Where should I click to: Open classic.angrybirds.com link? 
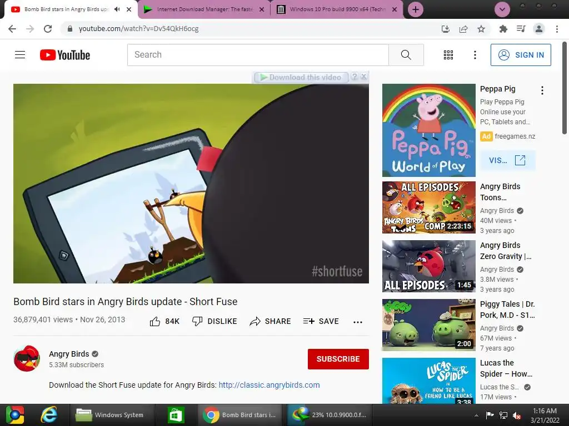(269, 385)
